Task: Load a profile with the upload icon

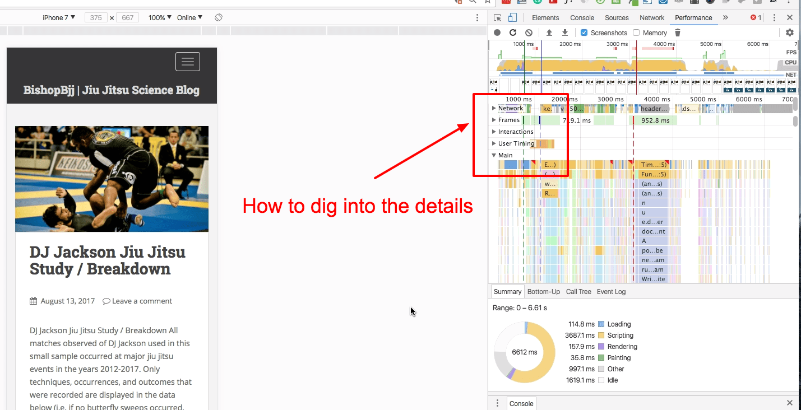Action: click(x=549, y=33)
